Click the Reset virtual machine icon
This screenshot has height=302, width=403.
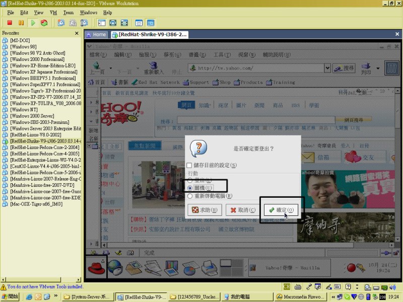tap(44, 23)
